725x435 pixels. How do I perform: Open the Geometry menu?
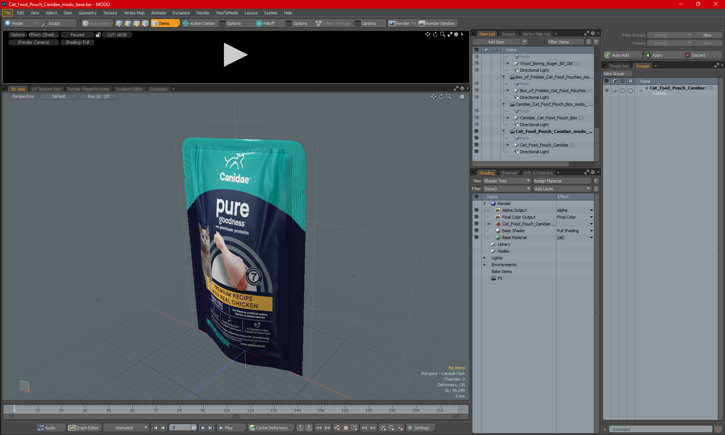(x=87, y=13)
